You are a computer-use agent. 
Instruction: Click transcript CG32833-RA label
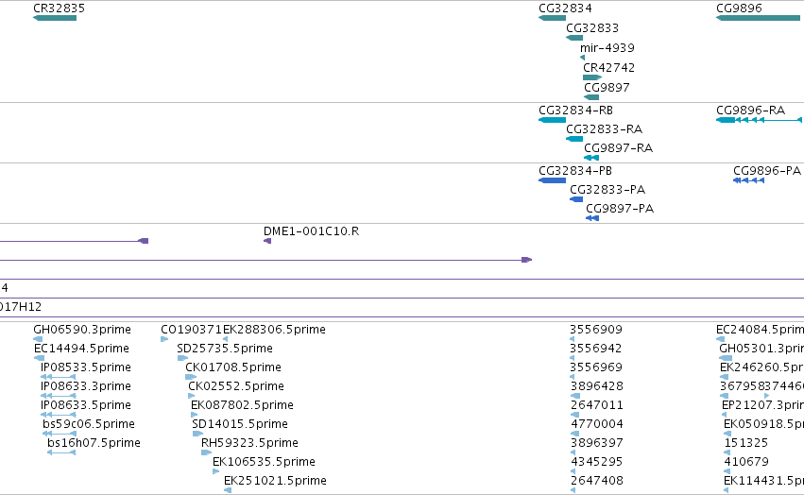(604, 128)
